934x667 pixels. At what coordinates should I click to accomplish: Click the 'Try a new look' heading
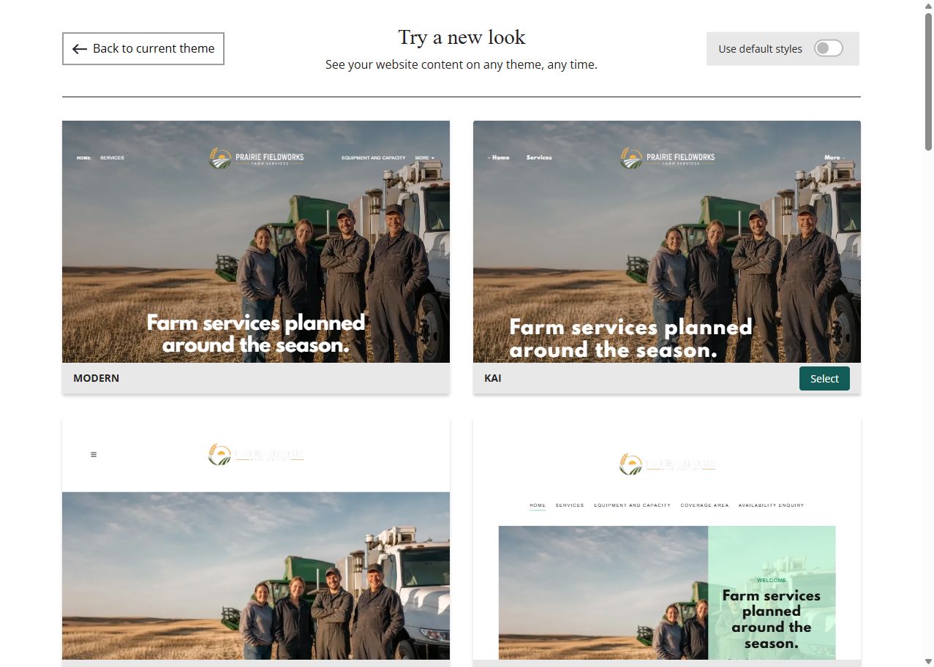pos(462,37)
